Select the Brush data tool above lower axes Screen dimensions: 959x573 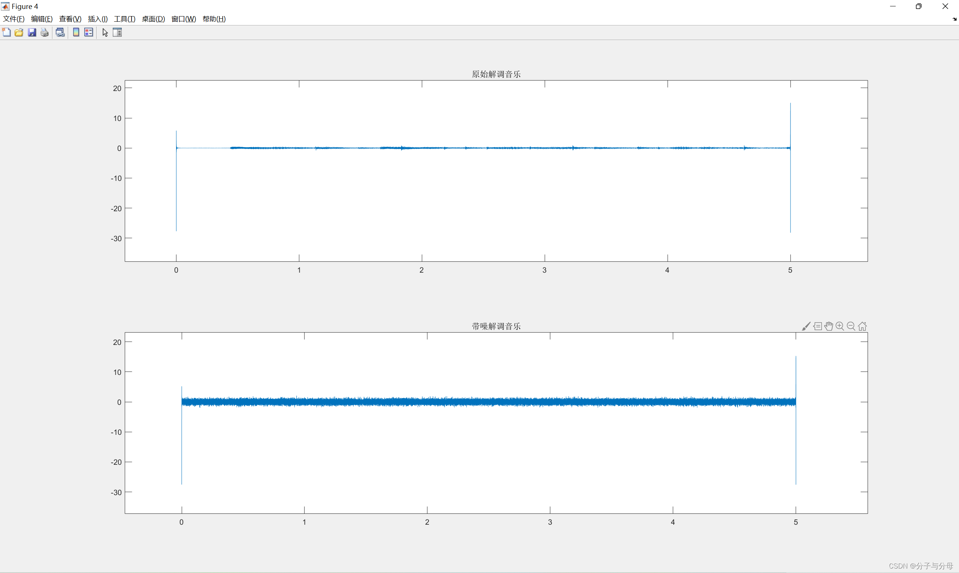click(x=806, y=326)
